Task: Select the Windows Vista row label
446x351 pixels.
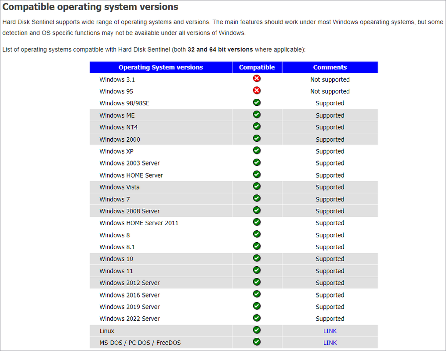Action: click(120, 187)
